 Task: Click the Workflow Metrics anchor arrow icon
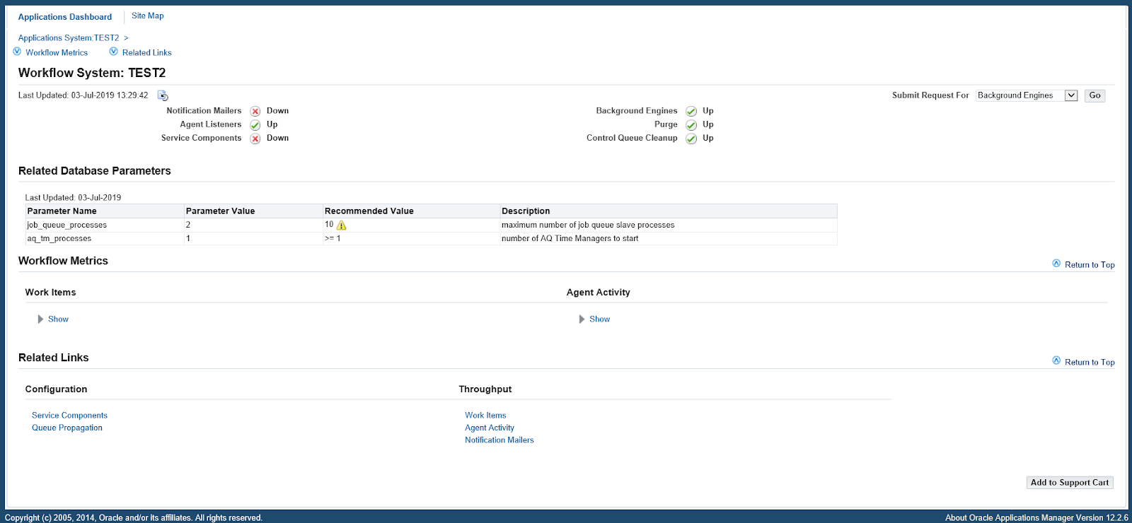(x=17, y=52)
